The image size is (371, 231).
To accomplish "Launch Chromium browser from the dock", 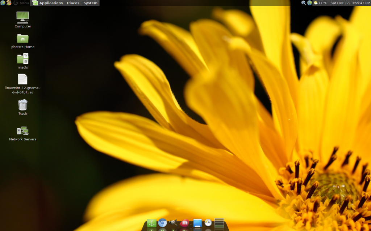I will (x=163, y=223).
